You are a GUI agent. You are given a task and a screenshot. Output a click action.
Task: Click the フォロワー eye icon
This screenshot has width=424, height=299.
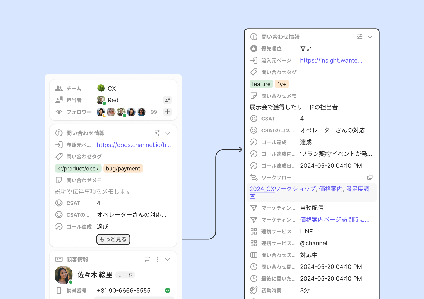click(59, 112)
